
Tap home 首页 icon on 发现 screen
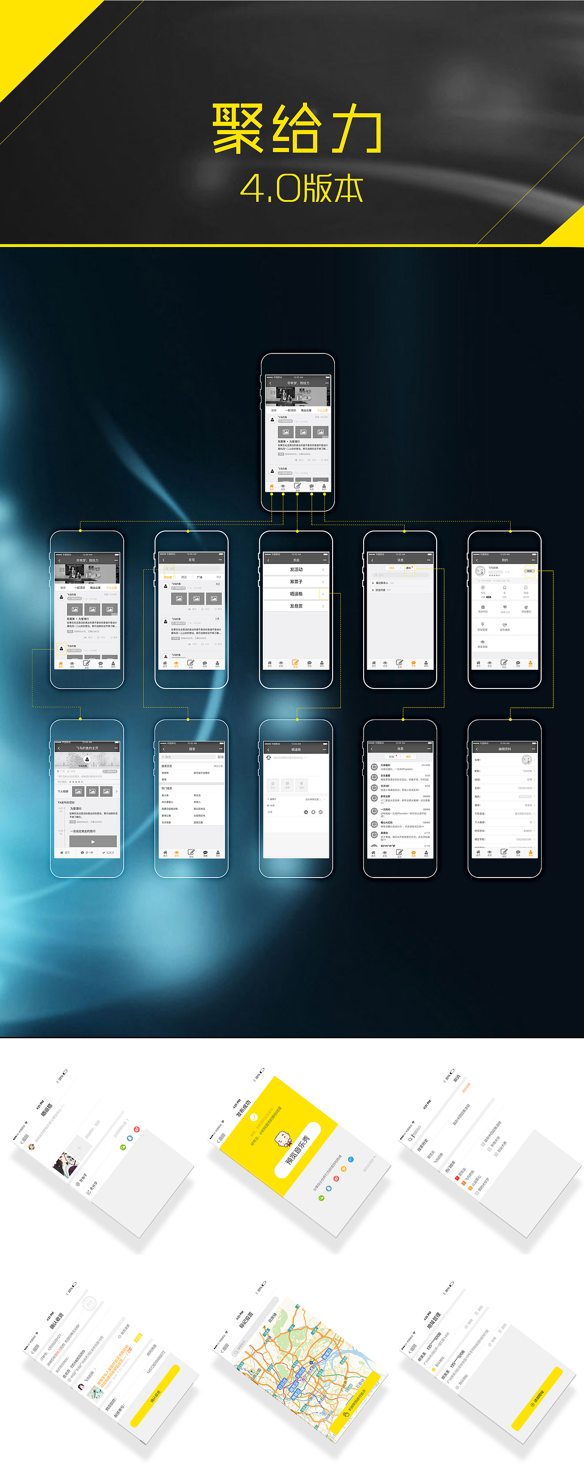click(165, 664)
